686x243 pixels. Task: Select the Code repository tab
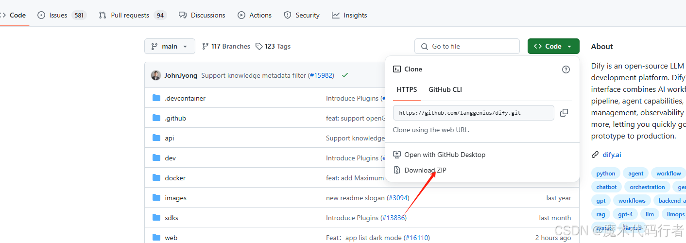point(14,15)
